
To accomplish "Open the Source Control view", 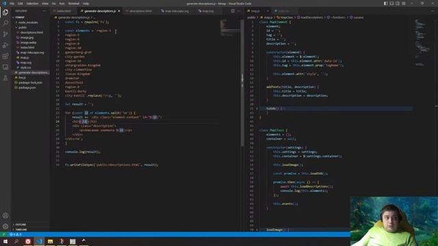I will point(5,34).
